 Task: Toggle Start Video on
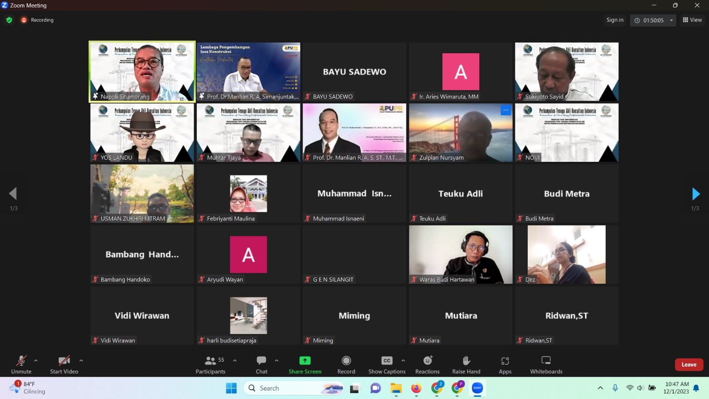click(64, 361)
